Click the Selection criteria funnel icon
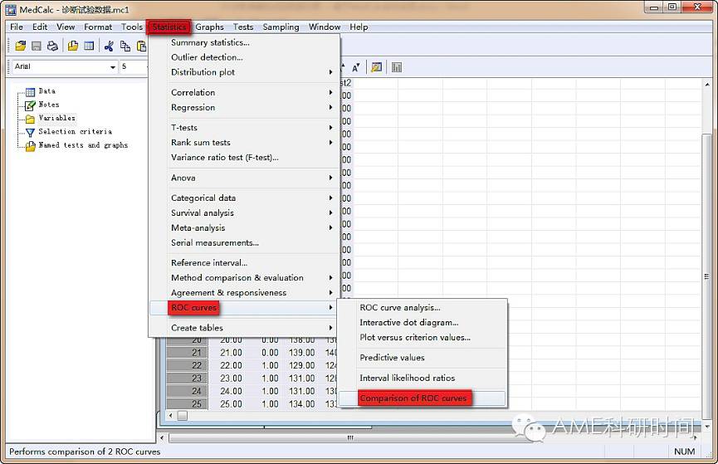 [30, 132]
